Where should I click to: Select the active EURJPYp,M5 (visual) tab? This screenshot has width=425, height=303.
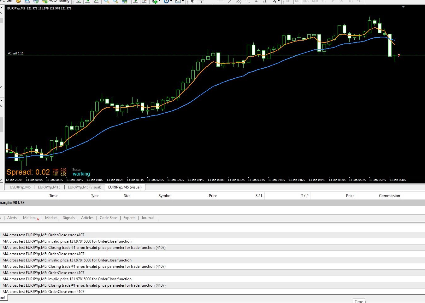tap(125, 187)
